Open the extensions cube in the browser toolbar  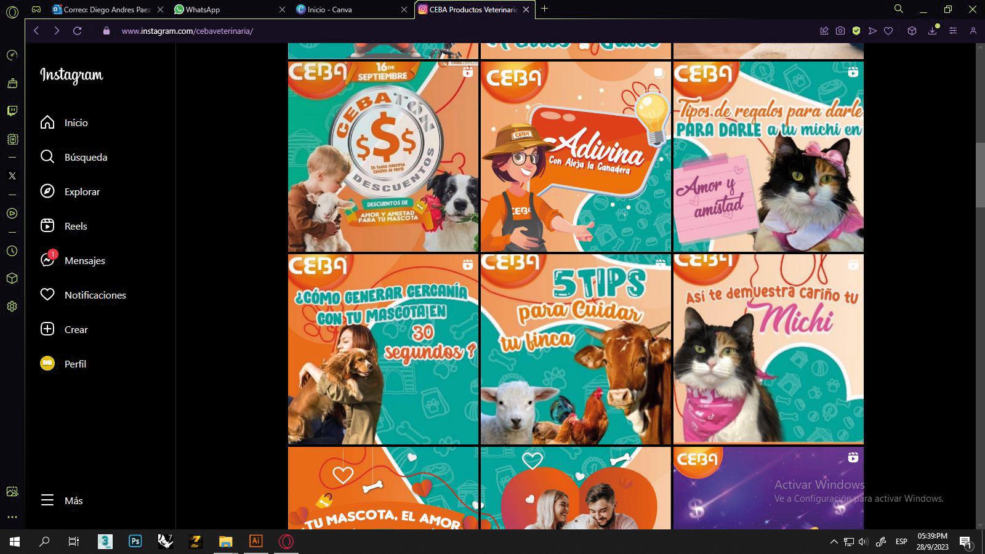point(912,31)
